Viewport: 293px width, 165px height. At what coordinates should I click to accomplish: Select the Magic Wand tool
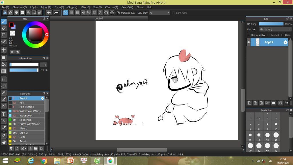click(x=3, y=93)
